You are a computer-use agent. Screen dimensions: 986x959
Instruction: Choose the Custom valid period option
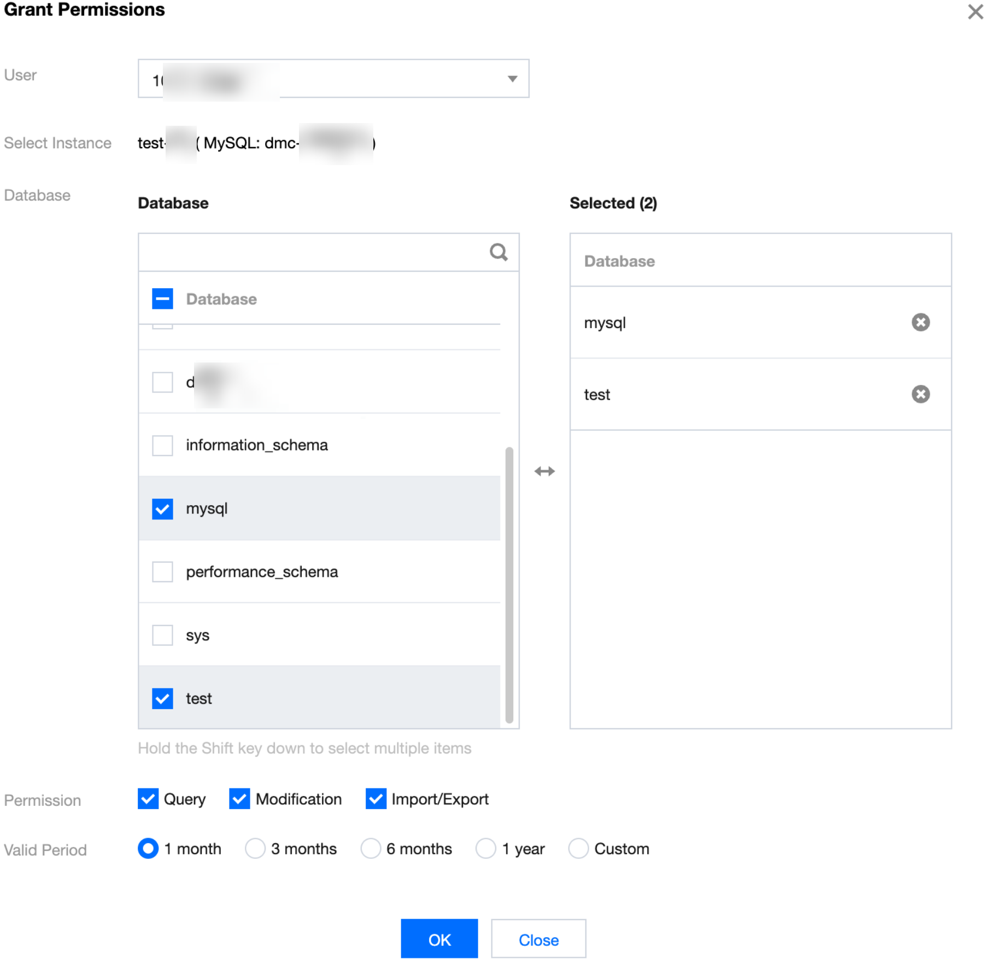point(578,849)
